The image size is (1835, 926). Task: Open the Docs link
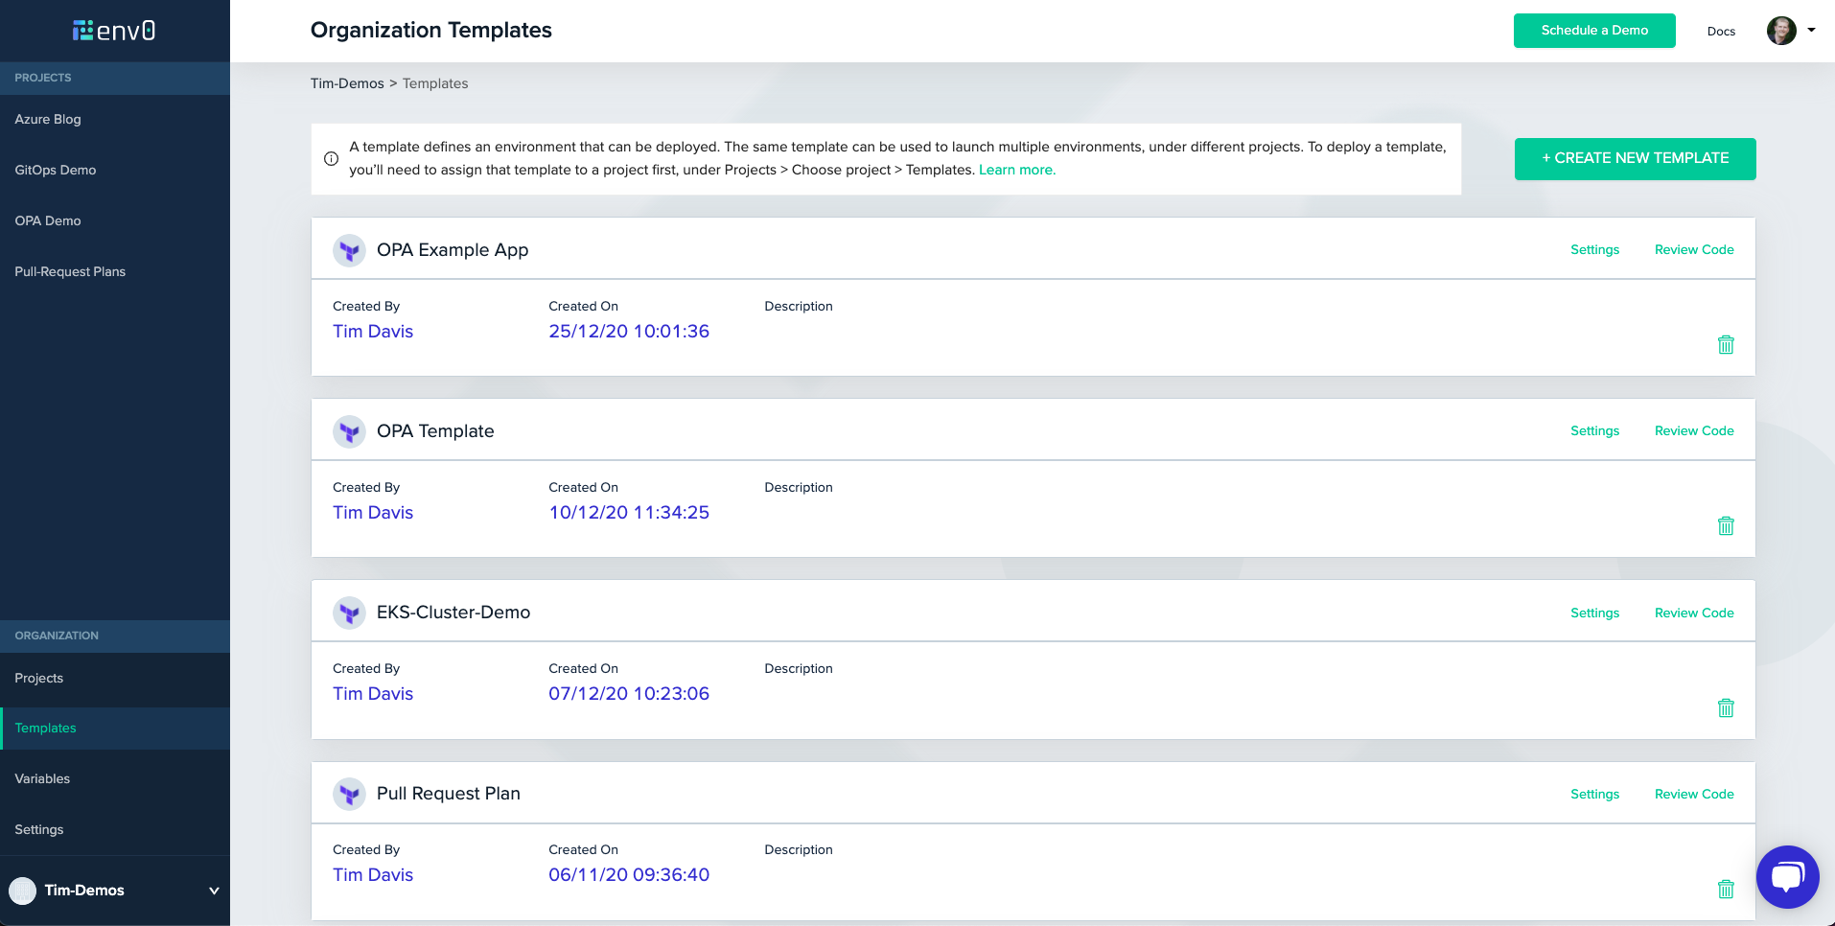[1721, 32]
